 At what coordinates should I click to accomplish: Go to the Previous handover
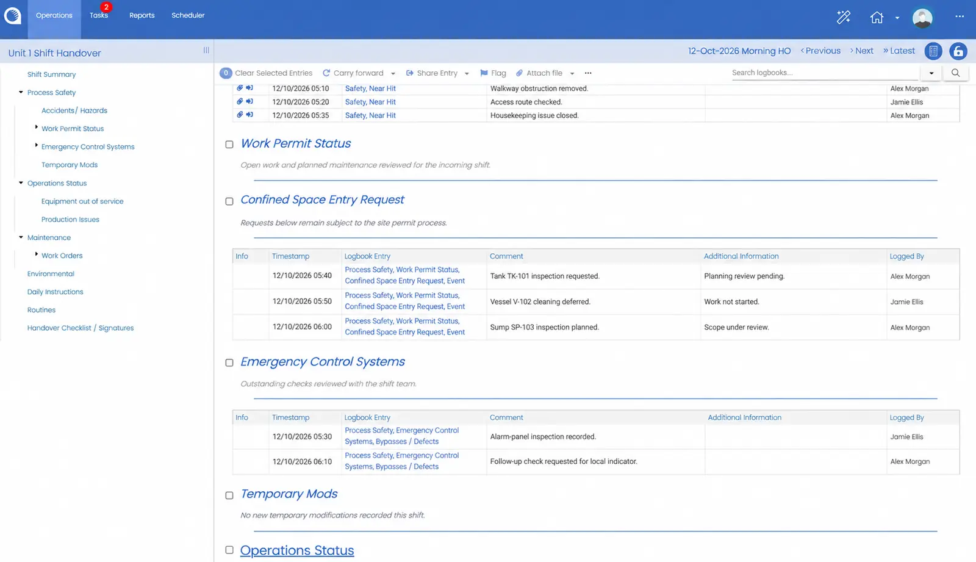(x=820, y=51)
